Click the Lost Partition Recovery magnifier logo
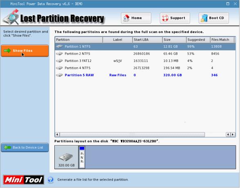The image size is (240, 188). (11, 17)
